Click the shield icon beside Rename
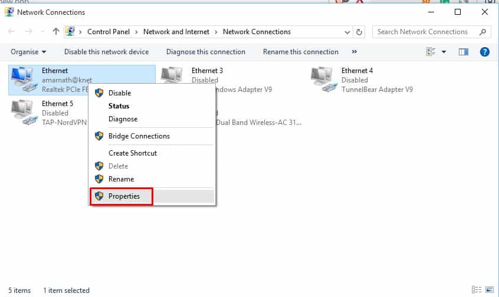The width and height of the screenshot is (499, 297). coord(99,179)
